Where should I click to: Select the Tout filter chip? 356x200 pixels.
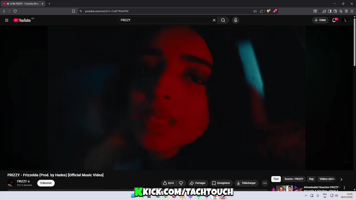tap(276, 179)
